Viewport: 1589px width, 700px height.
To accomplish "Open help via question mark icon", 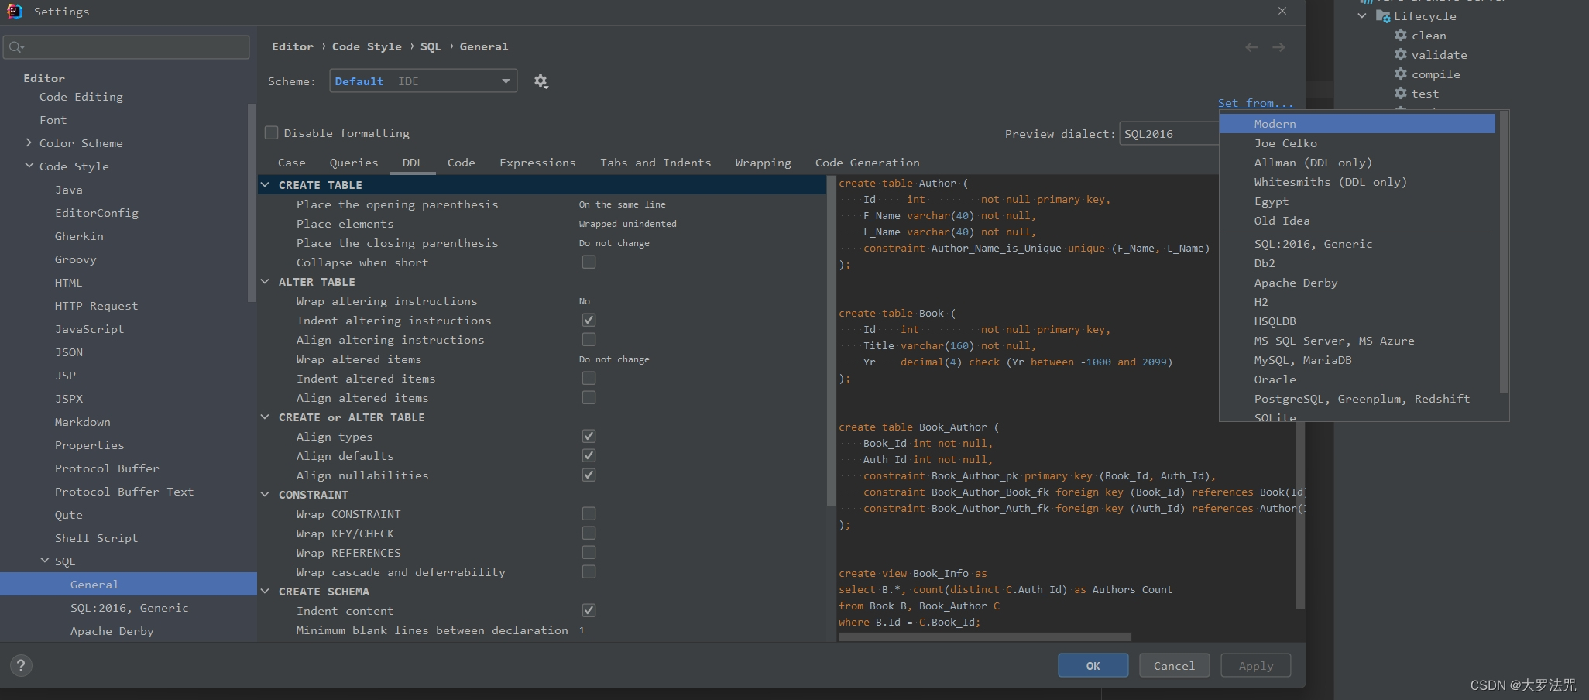I will click(21, 665).
